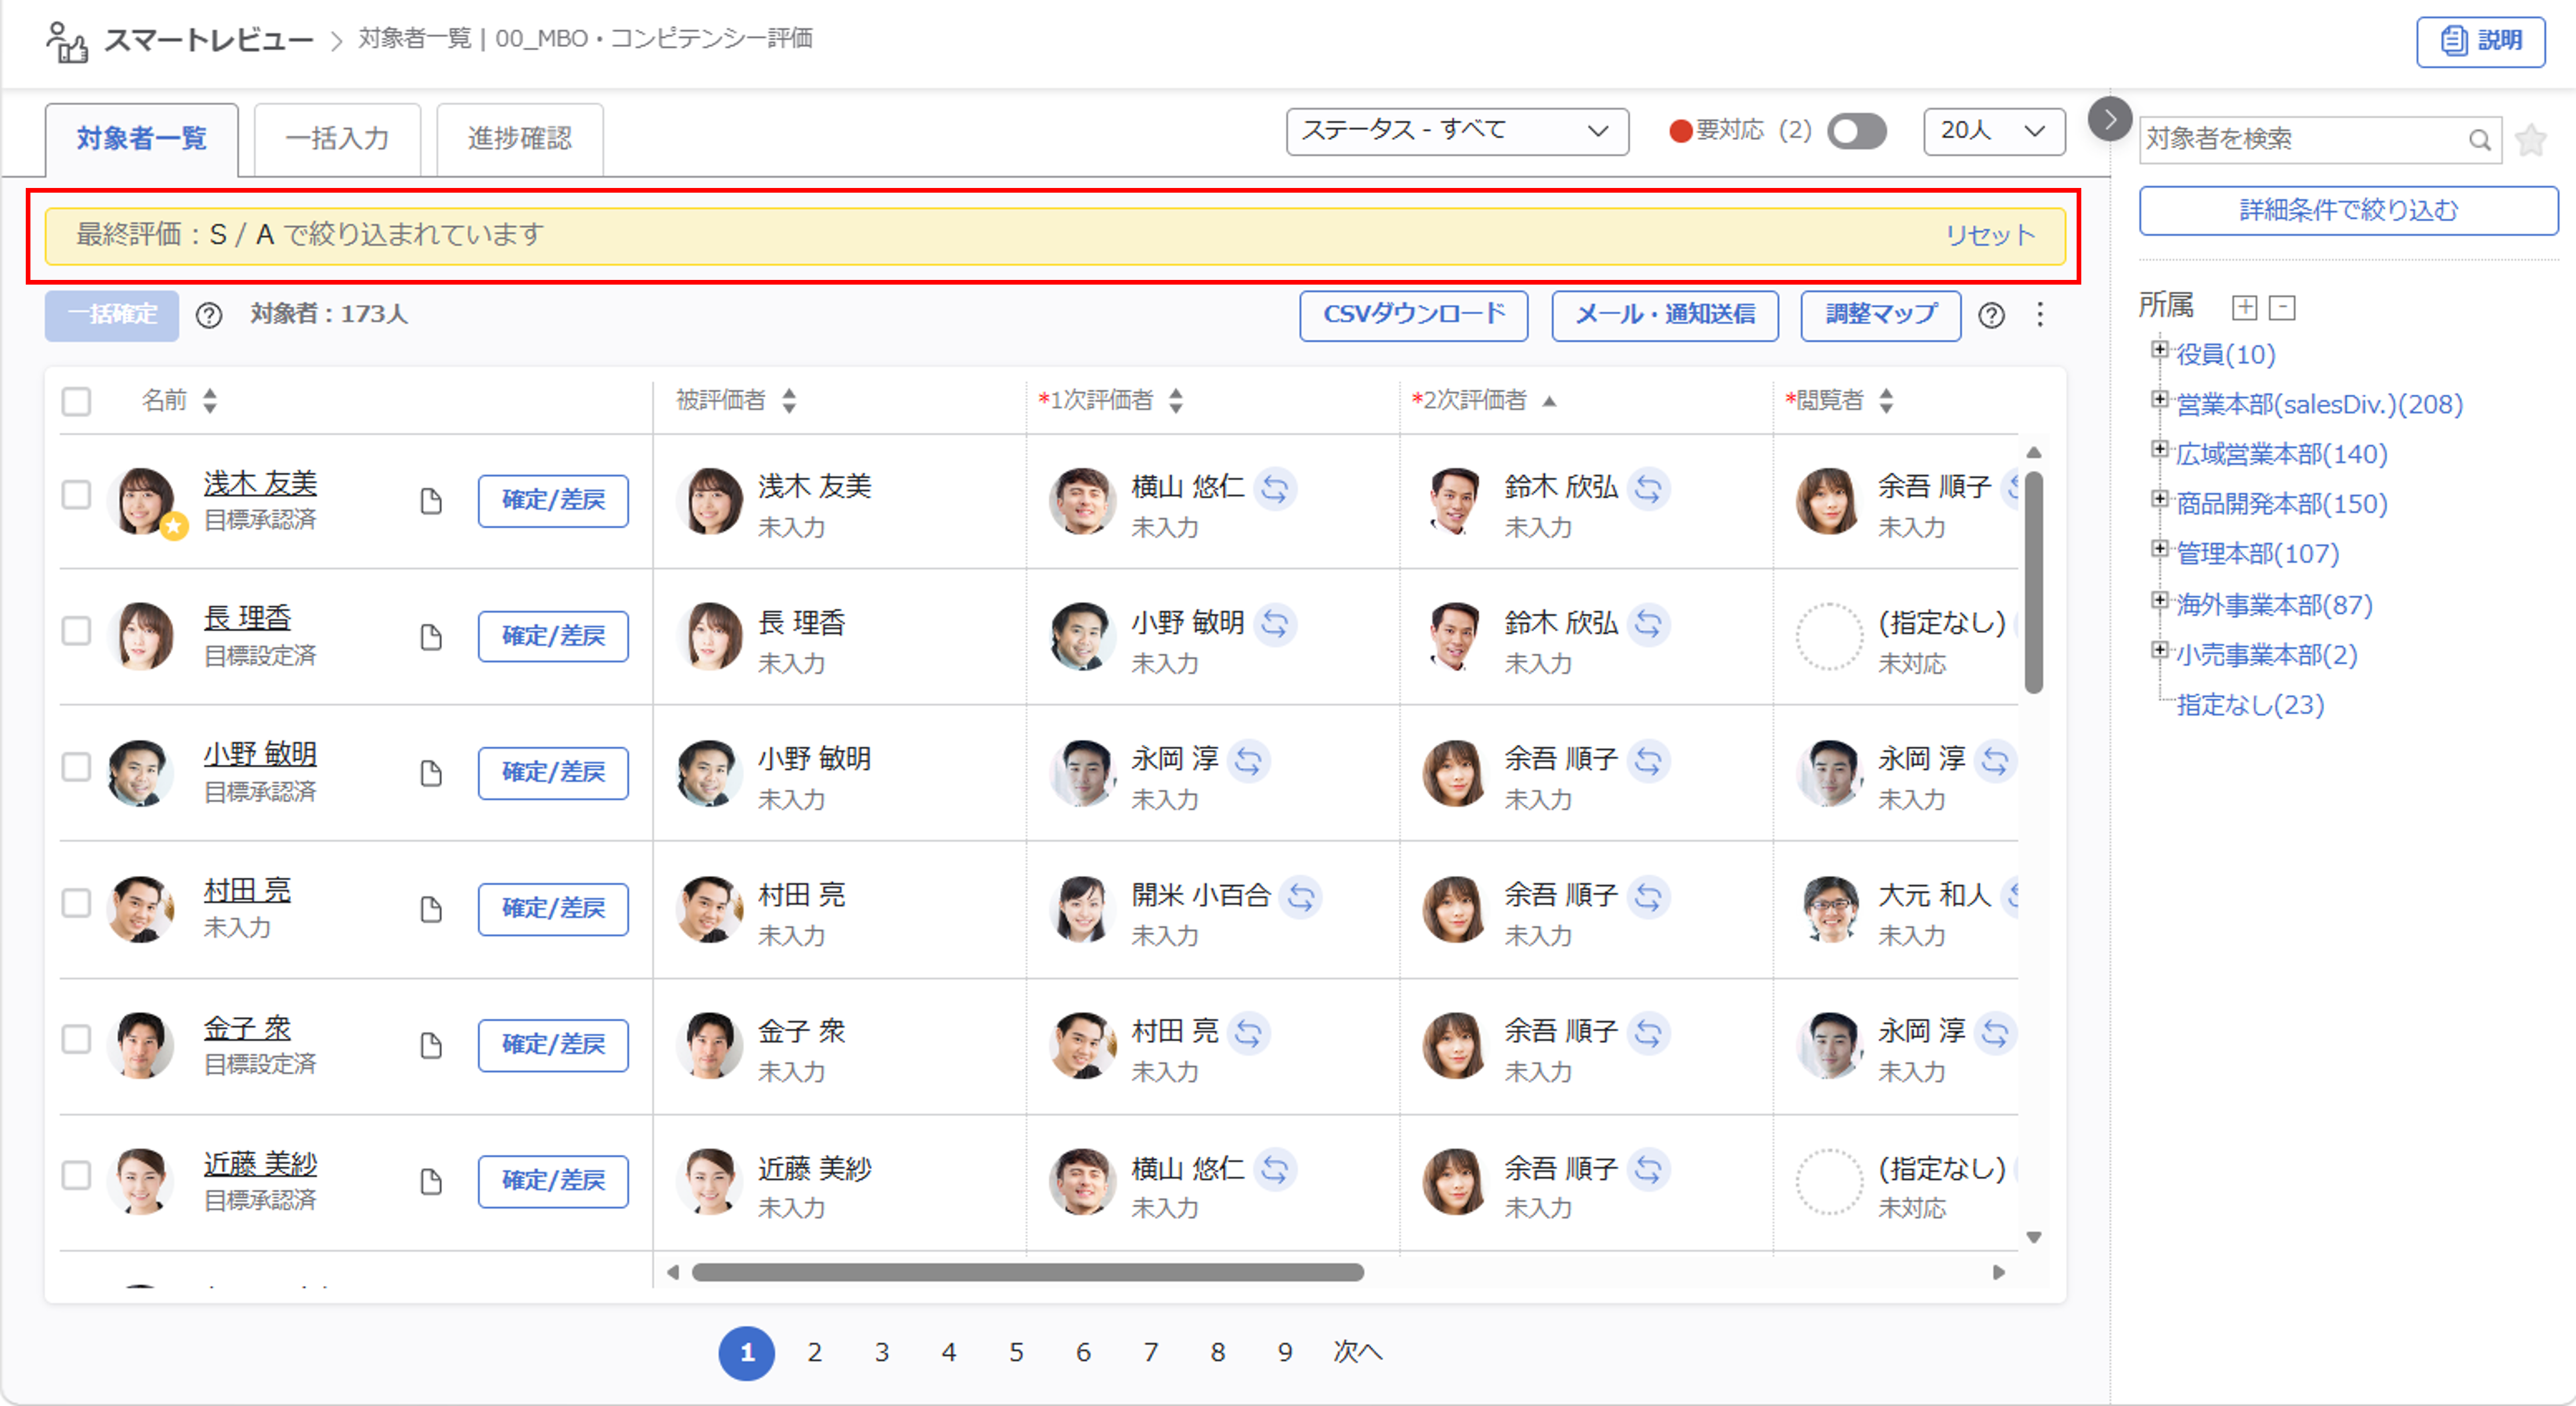Image resolution: width=2576 pixels, height=1406 pixels.
Task: Click 確定/差戻 for 村田 亮
Action: [x=553, y=909]
